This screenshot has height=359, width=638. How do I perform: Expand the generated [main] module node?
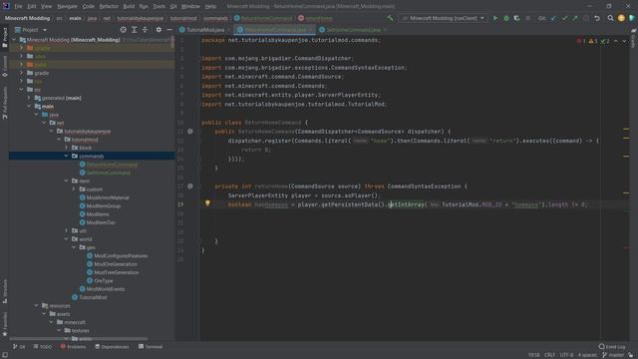(29, 98)
